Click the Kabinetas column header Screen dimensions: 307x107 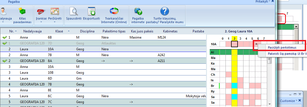coord(170,31)
